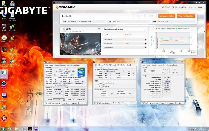This screenshot has width=209, height=131.
Task: Open File Explorer from the taskbar
Action: coord(16,129)
